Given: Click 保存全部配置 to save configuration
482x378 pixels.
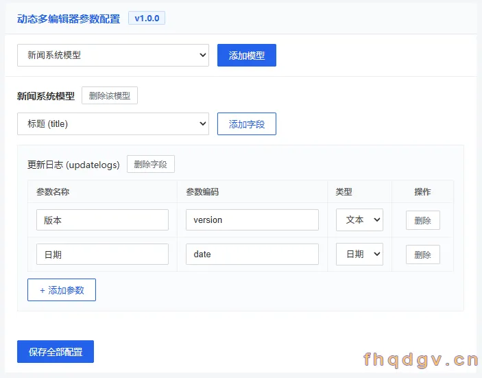Looking at the screenshot, I should (56, 351).
